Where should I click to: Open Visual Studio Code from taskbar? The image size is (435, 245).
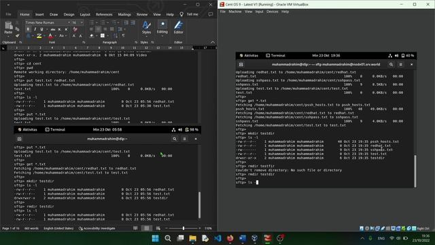coord(217,238)
